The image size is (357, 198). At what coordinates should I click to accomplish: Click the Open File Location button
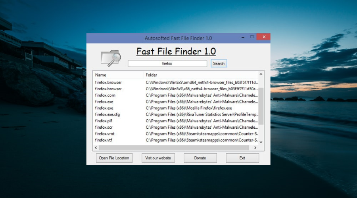[x=114, y=158]
